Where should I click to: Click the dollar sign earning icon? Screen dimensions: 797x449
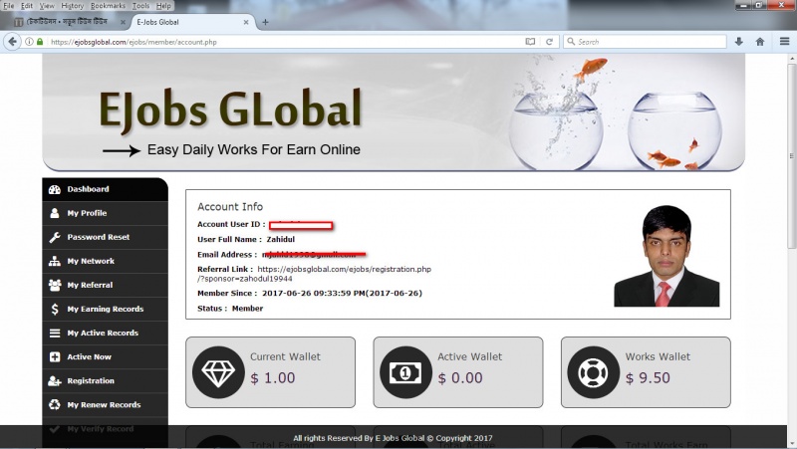55,309
